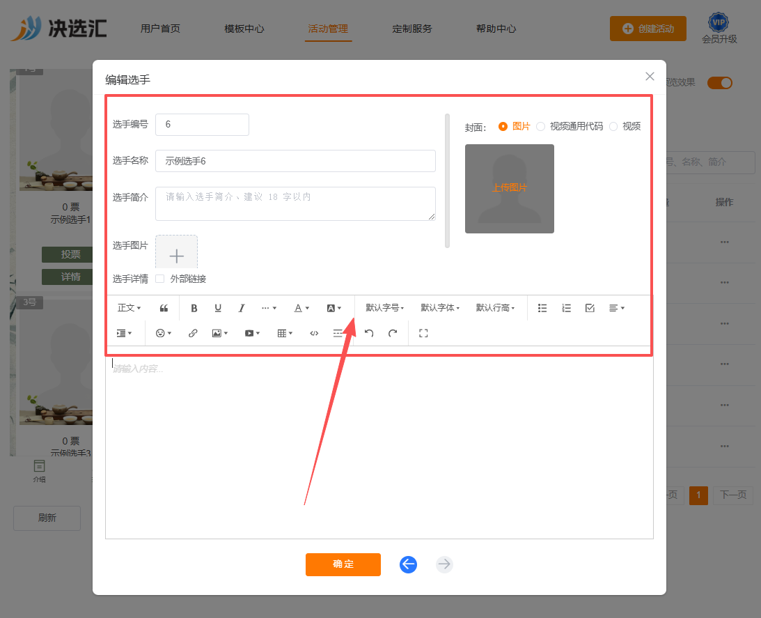Image resolution: width=761 pixels, height=618 pixels.
Task: Open the text alignment dropdown
Action: pyautogui.click(x=617, y=308)
